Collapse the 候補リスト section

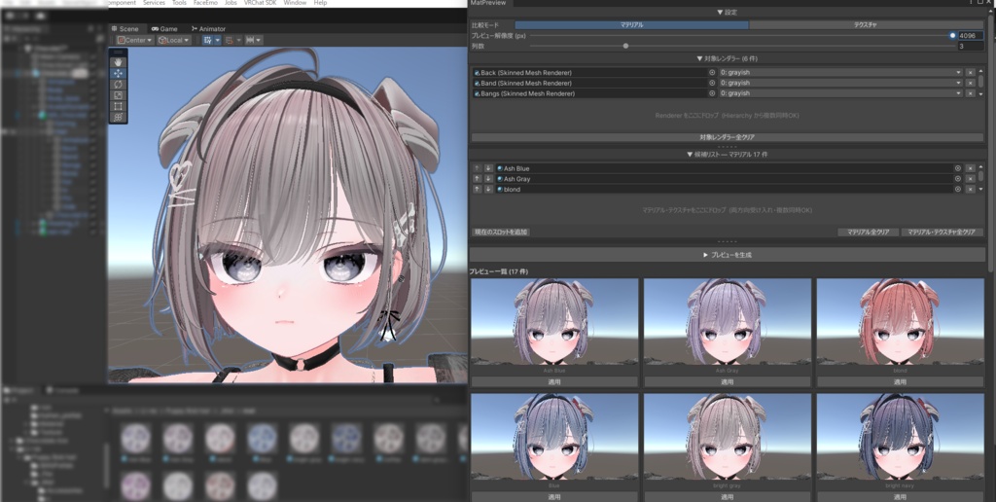tap(727, 155)
